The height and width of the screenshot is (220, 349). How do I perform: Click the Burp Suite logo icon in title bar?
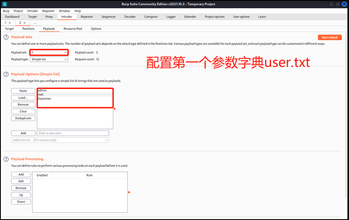tap(5, 4)
